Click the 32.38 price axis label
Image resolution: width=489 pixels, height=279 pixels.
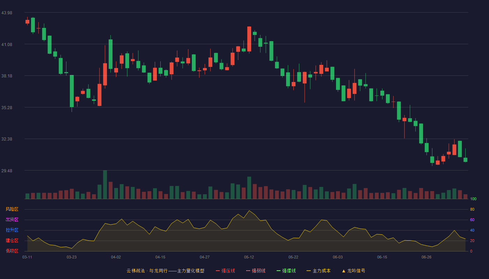pyautogui.click(x=7, y=139)
